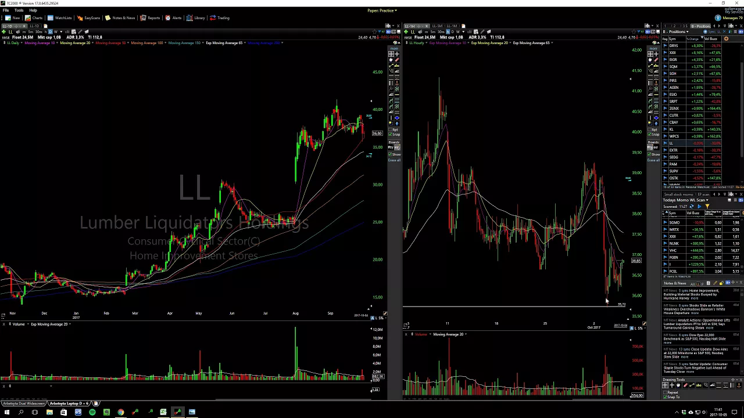Toggle Snap To checkbox in Drawing Tools panel
The height and width of the screenshot is (418, 744).
(665, 397)
